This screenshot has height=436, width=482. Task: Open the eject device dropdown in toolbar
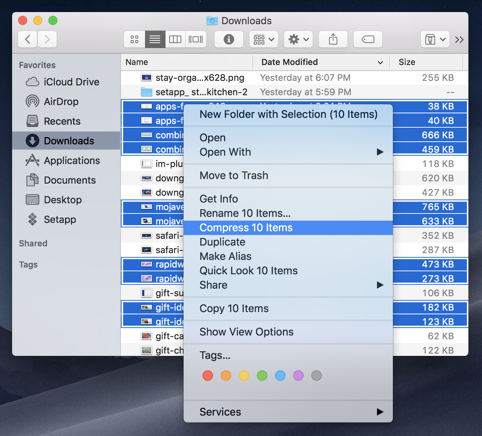click(x=435, y=39)
